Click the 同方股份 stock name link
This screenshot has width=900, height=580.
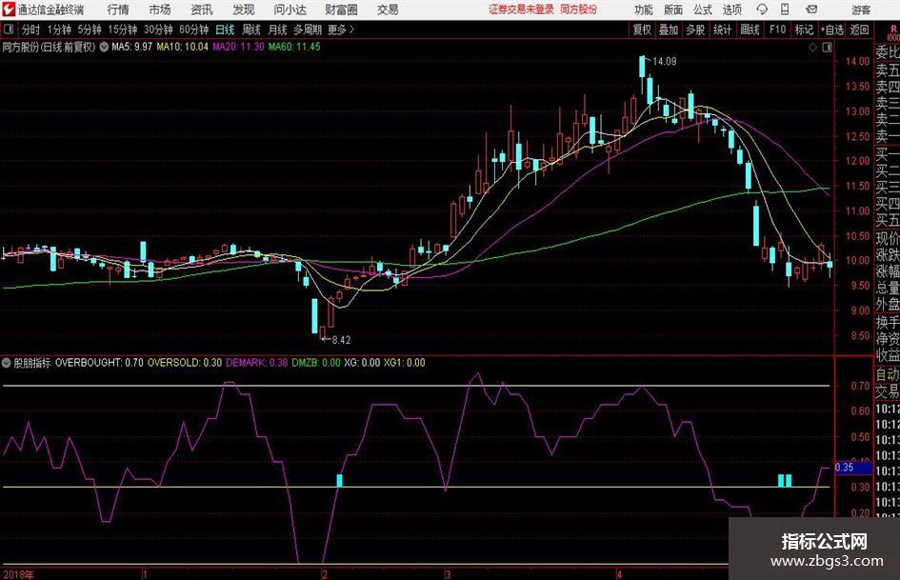[x=578, y=10]
